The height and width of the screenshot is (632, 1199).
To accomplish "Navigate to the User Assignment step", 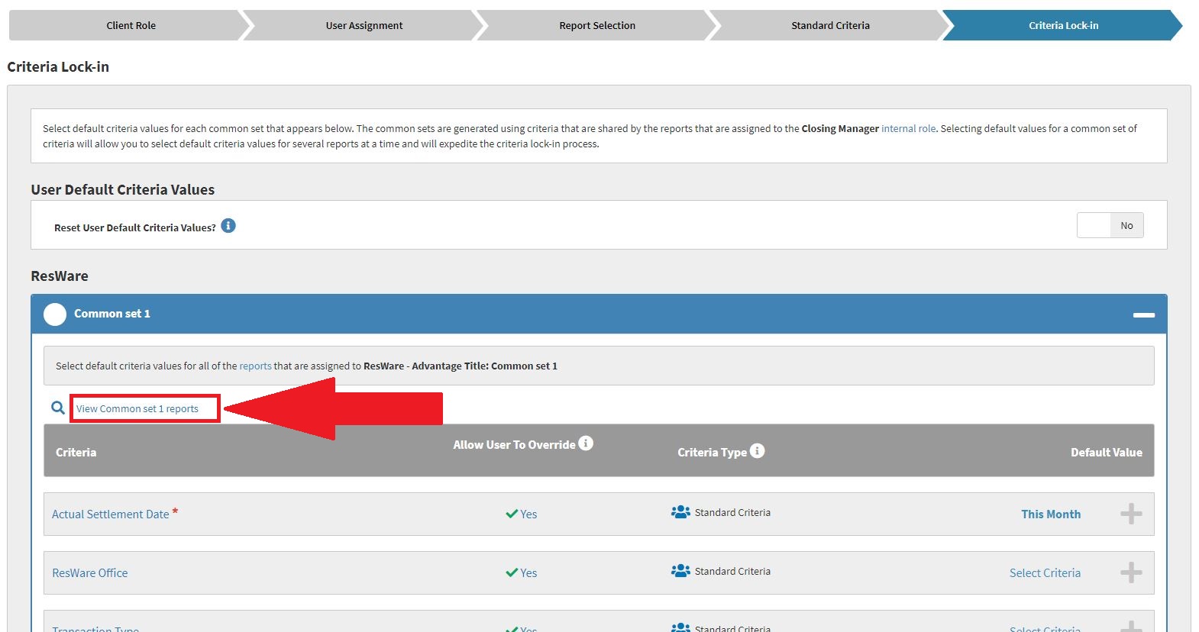I will [364, 25].
